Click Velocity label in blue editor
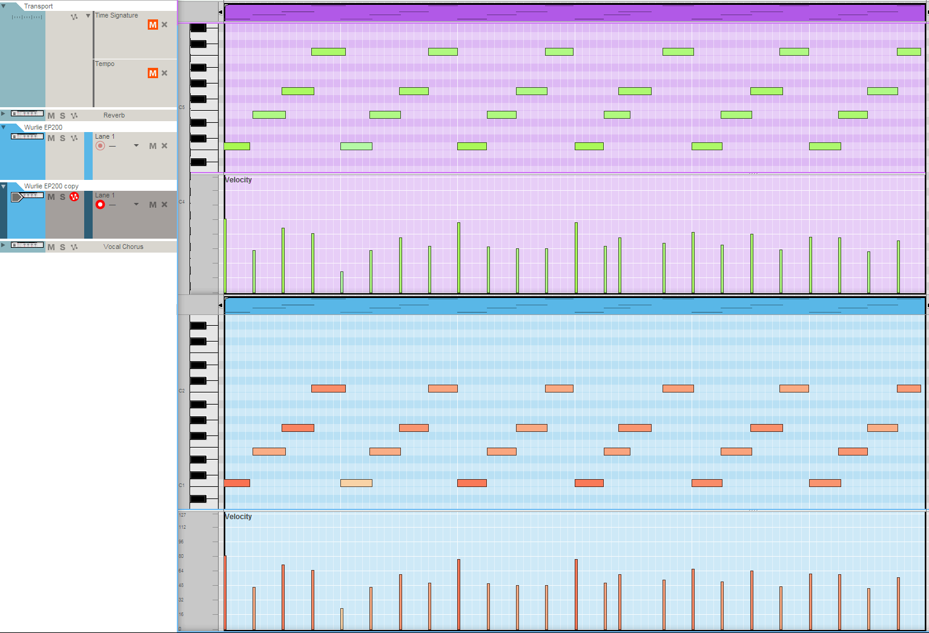This screenshot has width=929, height=633. tap(238, 517)
